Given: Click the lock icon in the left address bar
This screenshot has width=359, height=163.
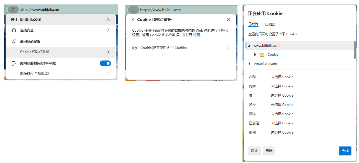Looking at the screenshot, I should click(13, 10).
